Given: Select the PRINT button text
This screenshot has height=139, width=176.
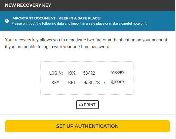Looking at the screenshot, I should (x=90, y=105).
